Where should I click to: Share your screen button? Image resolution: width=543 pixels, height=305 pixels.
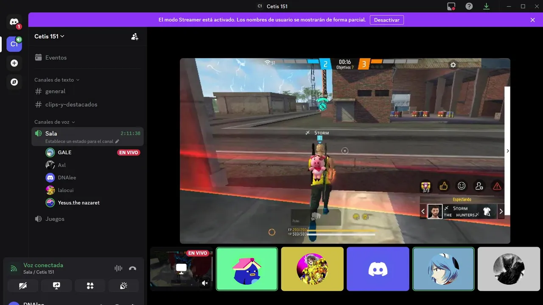(56, 286)
